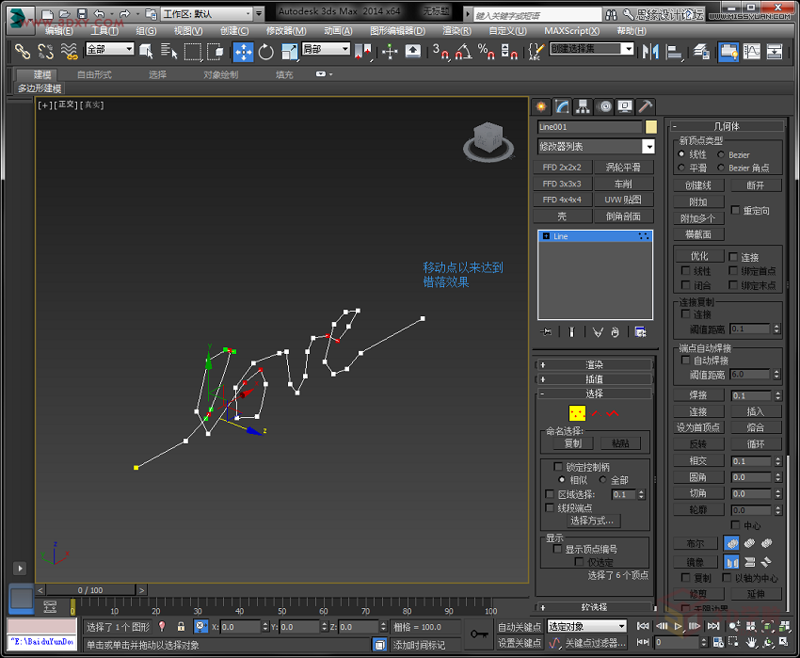Enable the 绑定首点 checkbox
800x658 pixels.
pyautogui.click(x=733, y=270)
